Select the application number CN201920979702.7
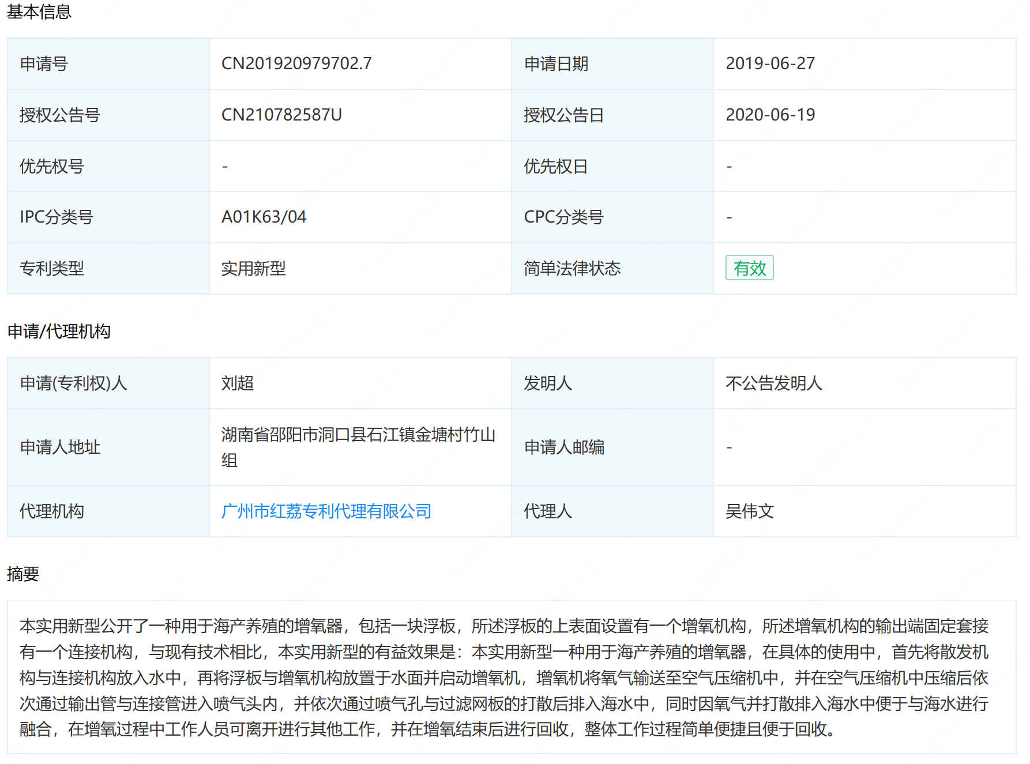The image size is (1030, 764). click(296, 63)
